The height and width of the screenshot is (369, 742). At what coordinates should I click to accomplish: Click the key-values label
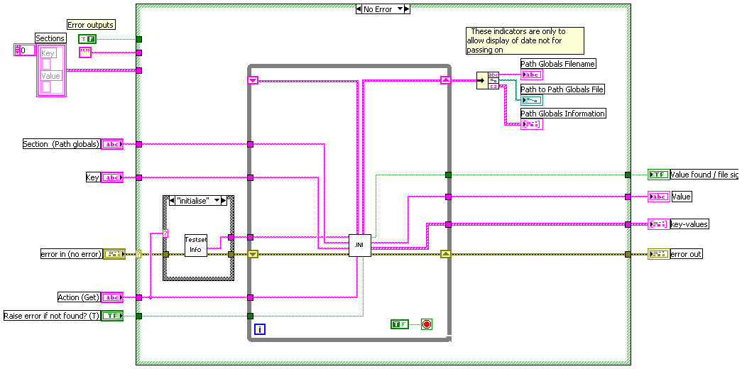(689, 224)
